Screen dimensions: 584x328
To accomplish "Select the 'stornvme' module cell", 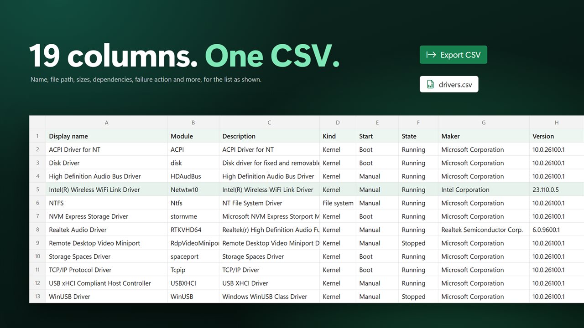I will pyautogui.click(x=193, y=216).
